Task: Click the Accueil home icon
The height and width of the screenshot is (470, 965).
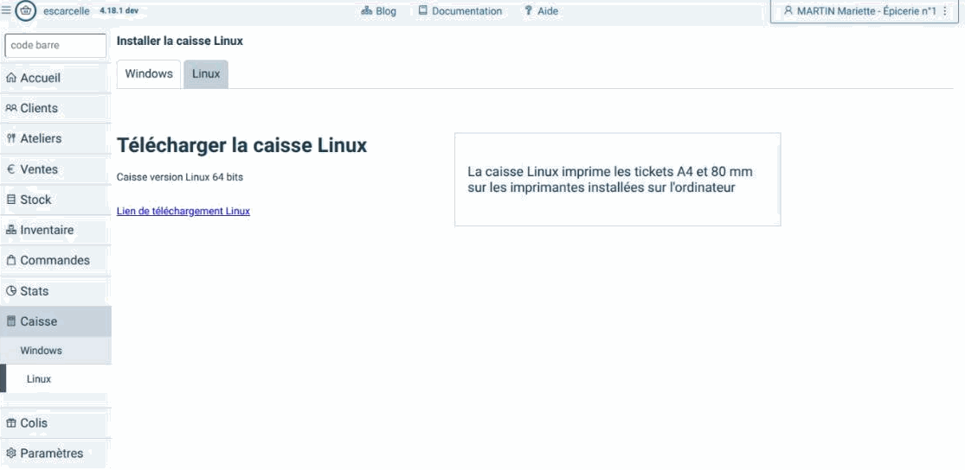Action: pos(10,79)
